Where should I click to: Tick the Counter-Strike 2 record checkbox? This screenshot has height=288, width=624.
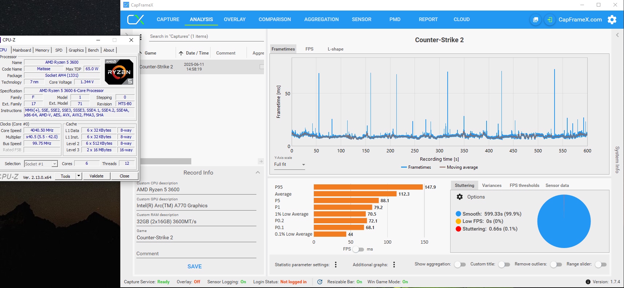[x=261, y=67]
